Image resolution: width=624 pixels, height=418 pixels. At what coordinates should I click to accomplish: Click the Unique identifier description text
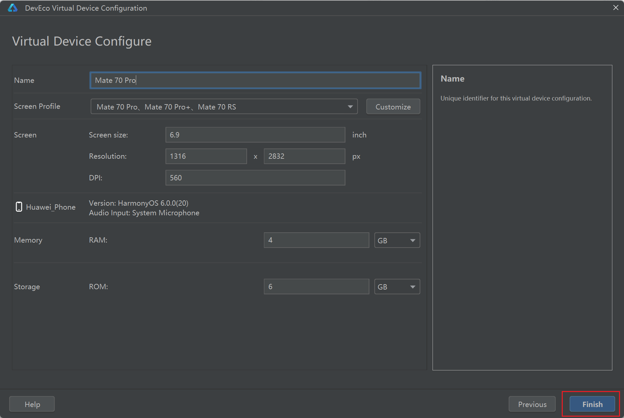(516, 98)
